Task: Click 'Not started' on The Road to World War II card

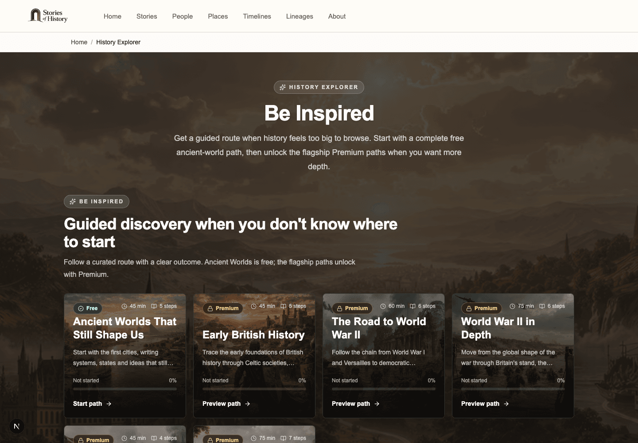Action: point(345,381)
